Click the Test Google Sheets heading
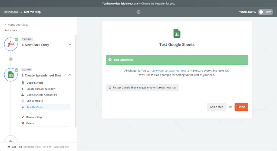This screenshot has width=277, height=151. click(x=177, y=45)
